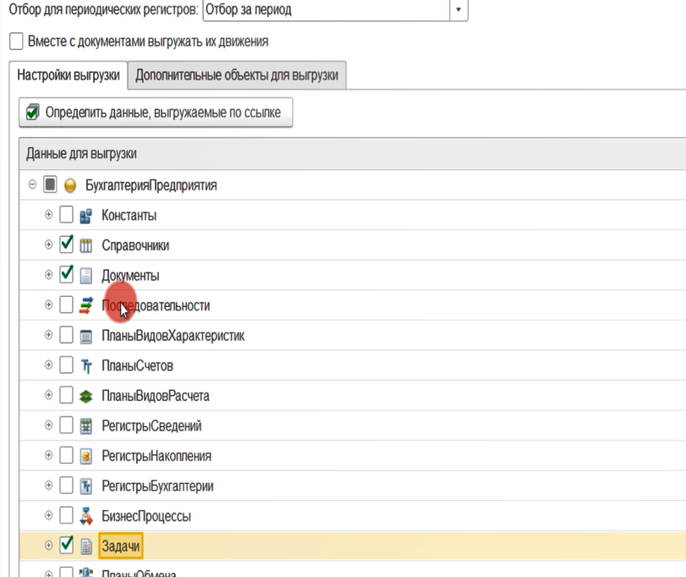Expand the Документы node
Viewport: 686px width, 577px height.
pos(48,275)
